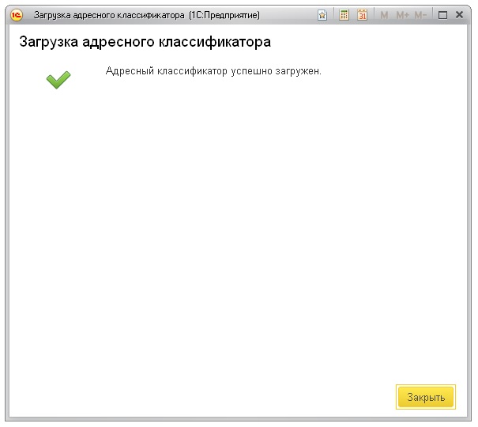Select text 'Адресный классификатор успешно загружен.'
Screen dimensions: 478x427
point(213,71)
